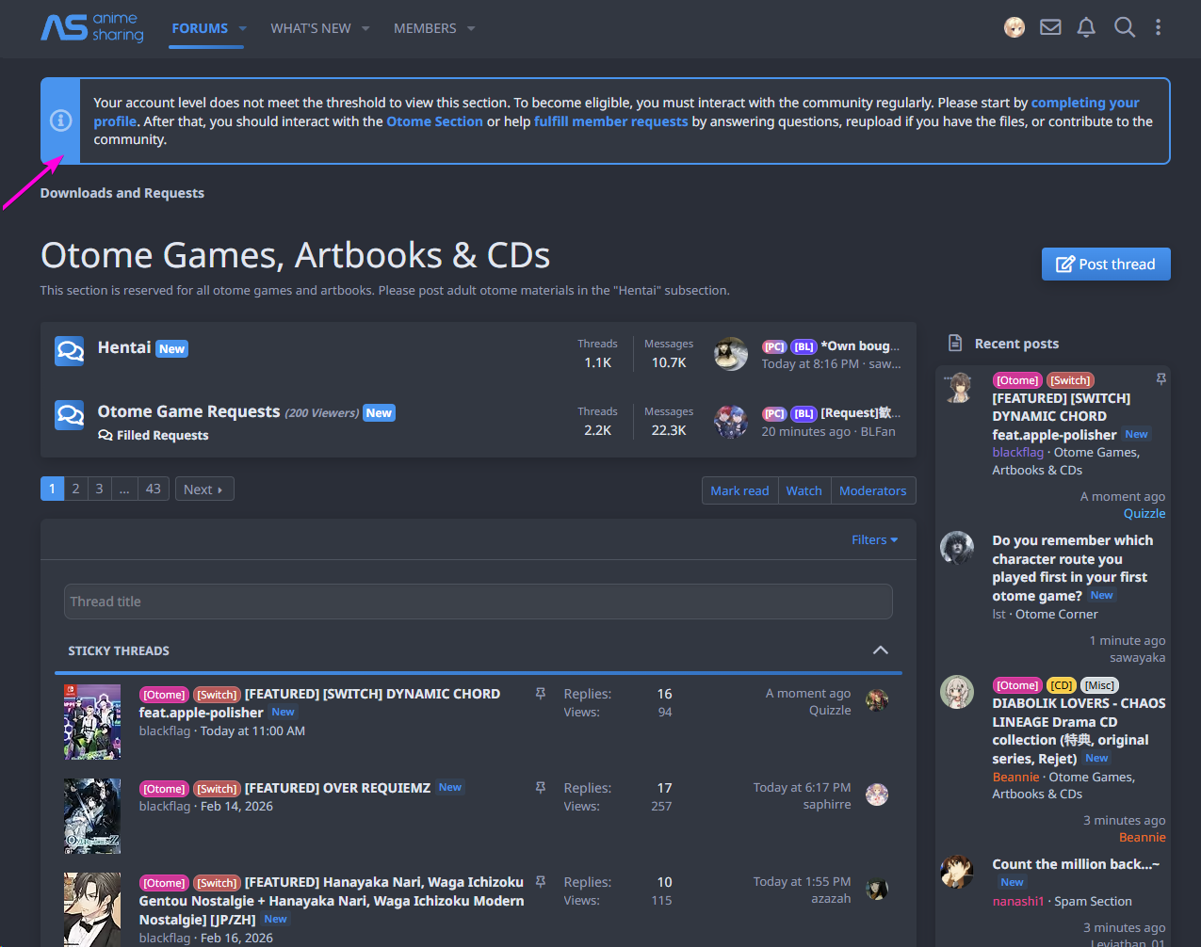Open OVER REQUIEMZ thread cover thumbnail
Viewport: 1201px width, 947px height.
point(92,816)
